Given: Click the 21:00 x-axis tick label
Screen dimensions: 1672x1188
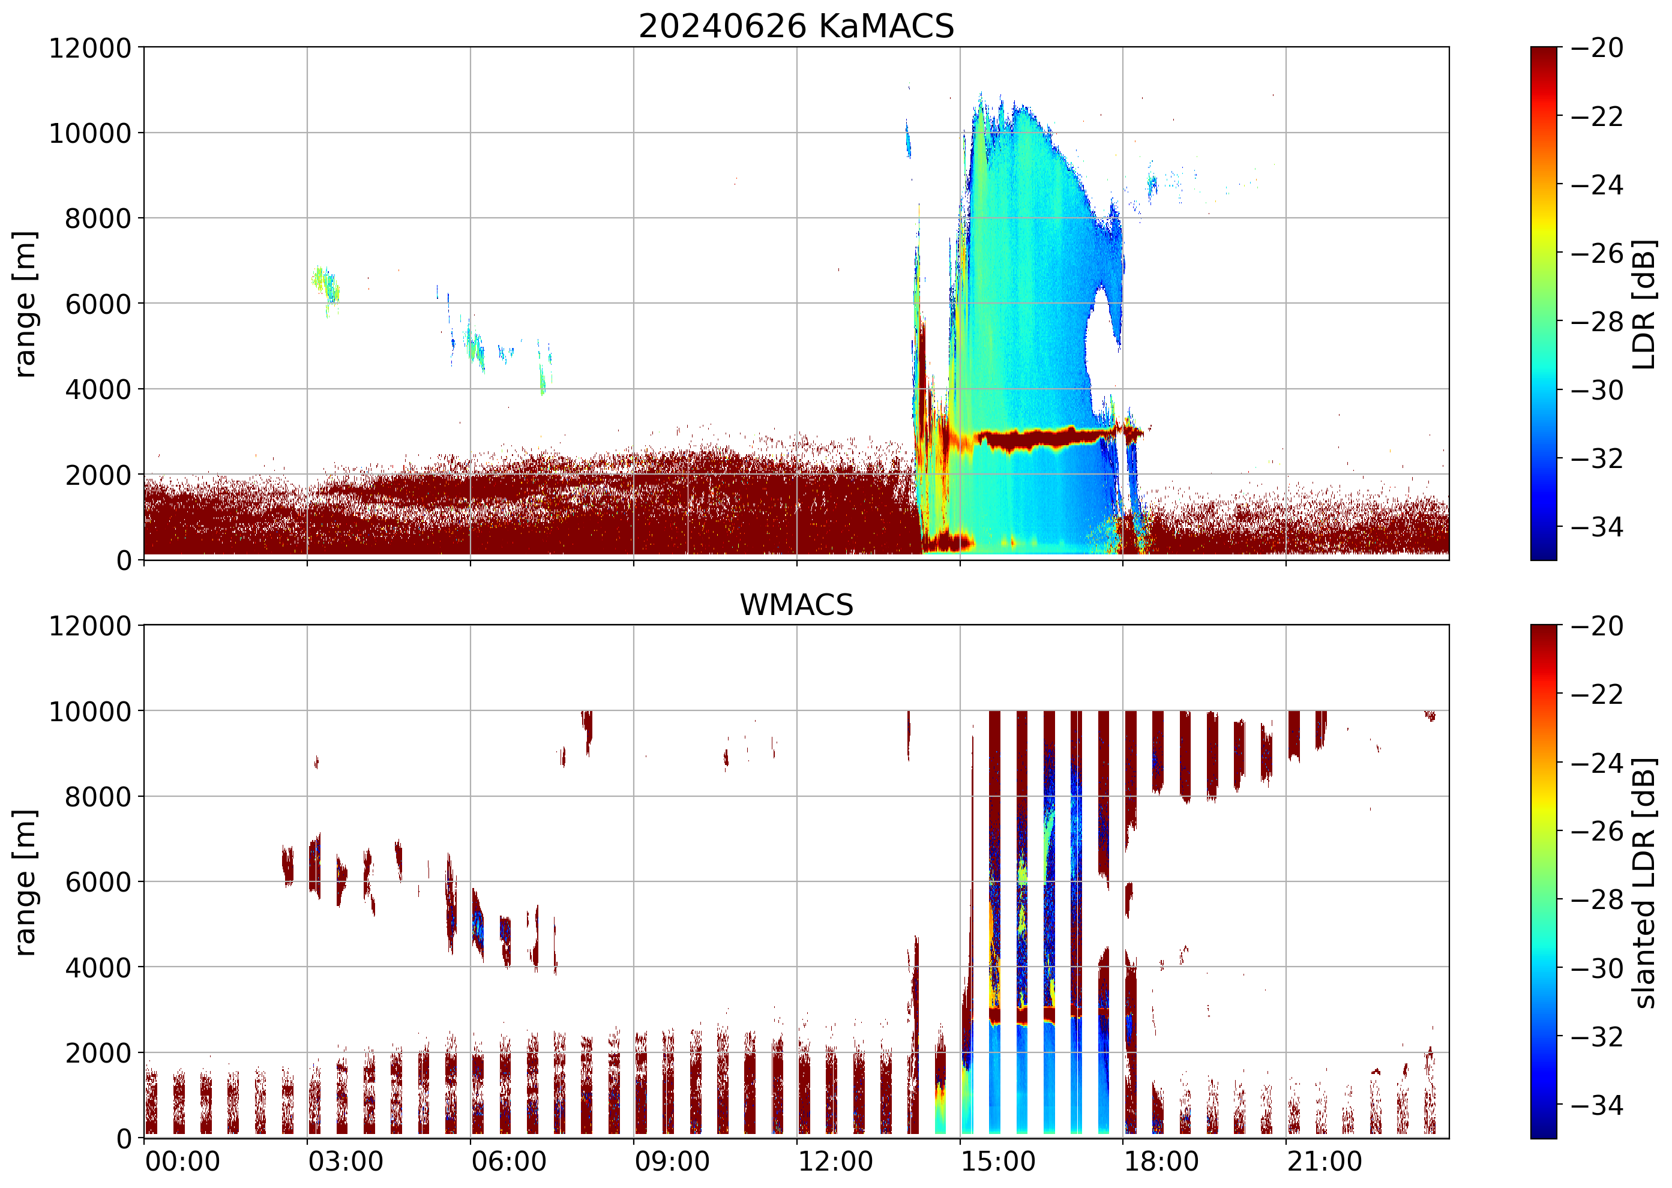Looking at the screenshot, I should 1324,1162.
